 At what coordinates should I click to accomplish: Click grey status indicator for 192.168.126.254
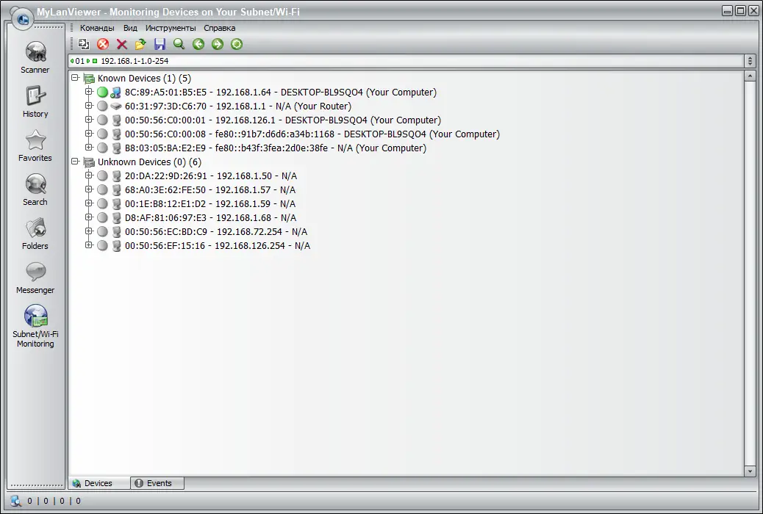[102, 245]
